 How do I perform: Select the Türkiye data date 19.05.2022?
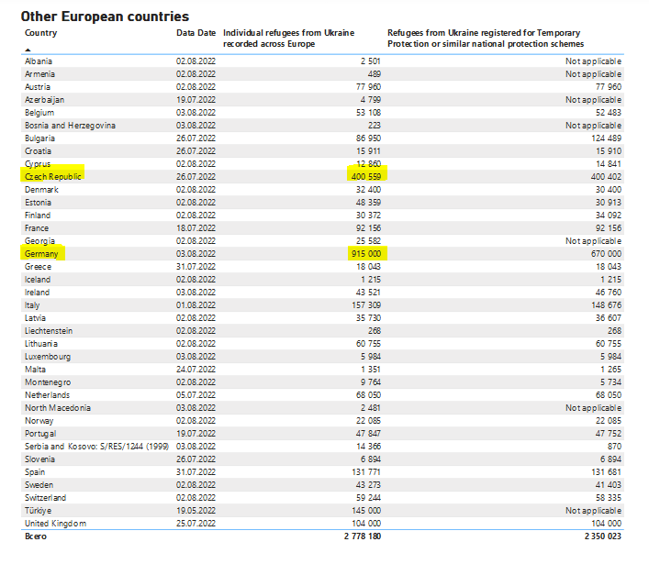(195, 510)
